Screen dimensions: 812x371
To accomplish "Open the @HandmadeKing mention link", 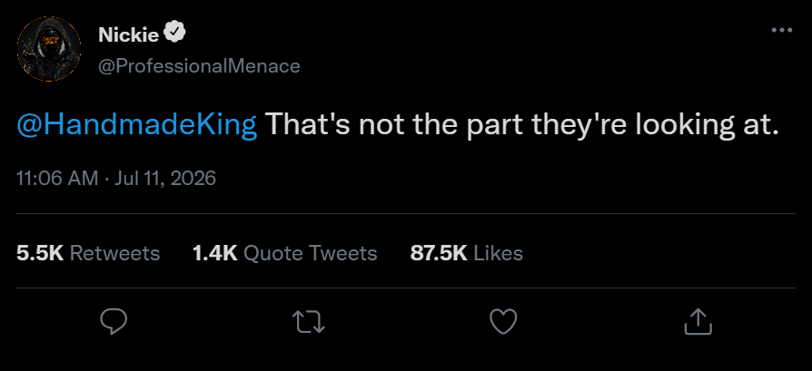I will (137, 124).
